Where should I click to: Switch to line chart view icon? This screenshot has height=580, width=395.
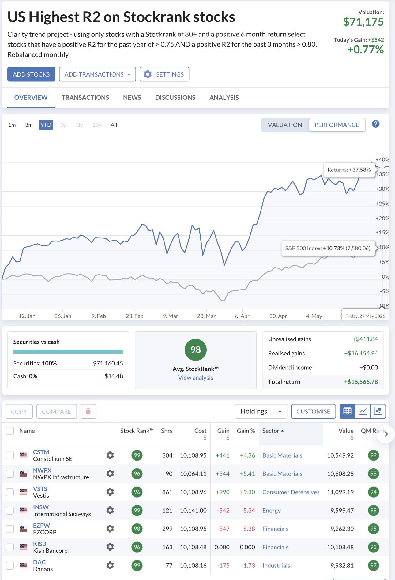click(x=363, y=411)
